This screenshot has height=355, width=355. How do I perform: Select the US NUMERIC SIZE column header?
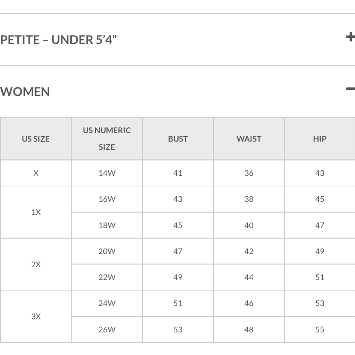(x=107, y=139)
